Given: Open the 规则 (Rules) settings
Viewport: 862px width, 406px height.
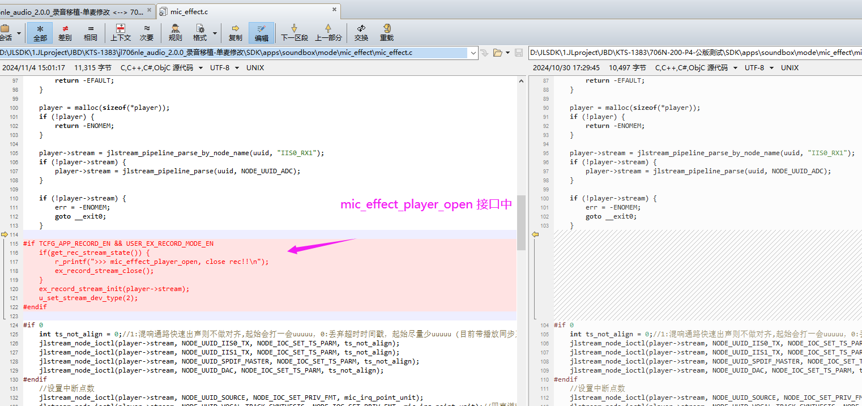Looking at the screenshot, I should [176, 33].
